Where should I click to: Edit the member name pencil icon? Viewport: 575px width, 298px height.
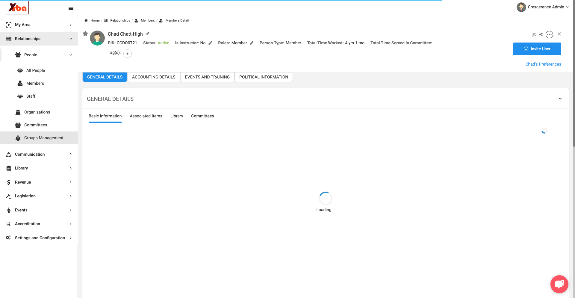[148, 34]
